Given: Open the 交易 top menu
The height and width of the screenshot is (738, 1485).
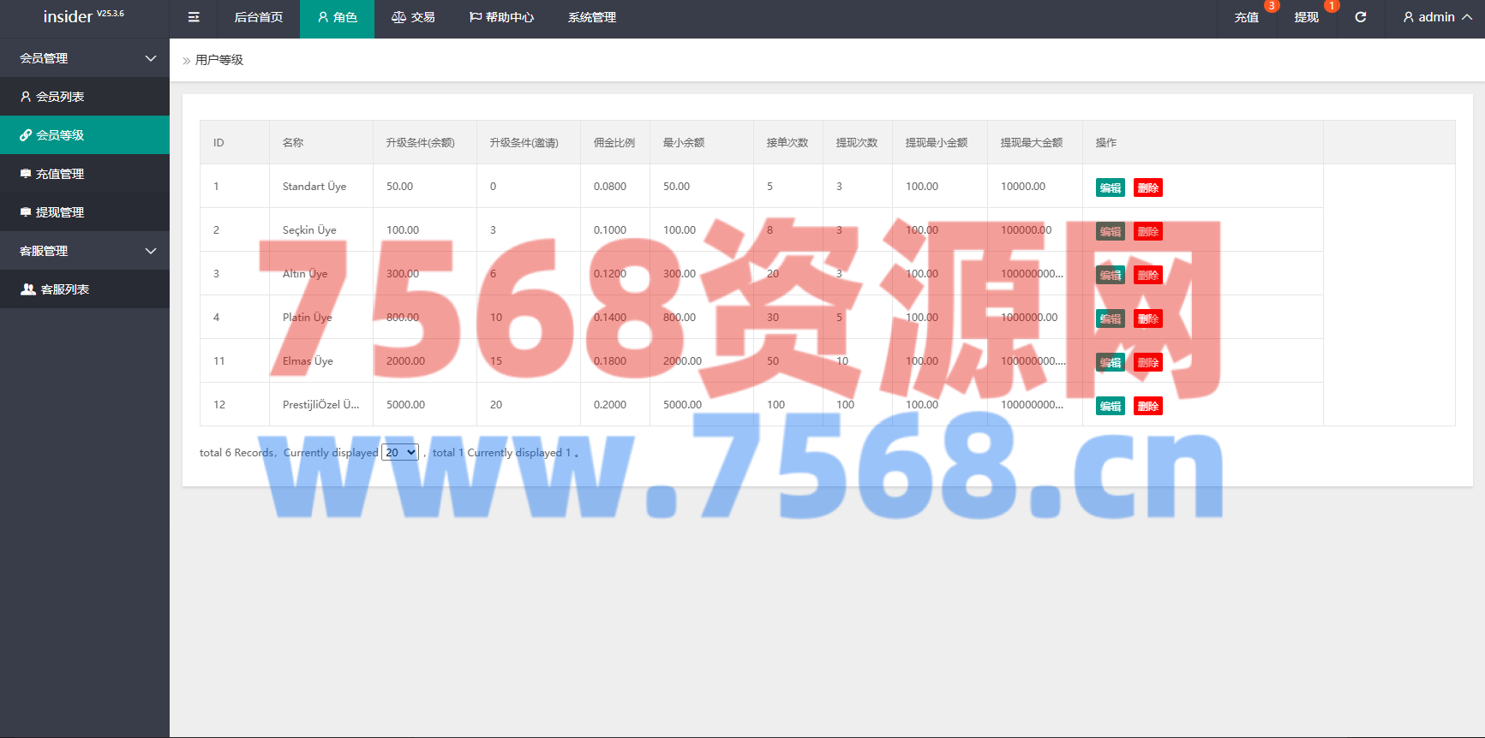Looking at the screenshot, I should [413, 17].
